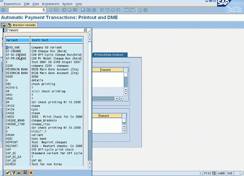Select the 07-CHEQUE variant
The height and width of the screenshot is (176, 244).
click(44, 51)
